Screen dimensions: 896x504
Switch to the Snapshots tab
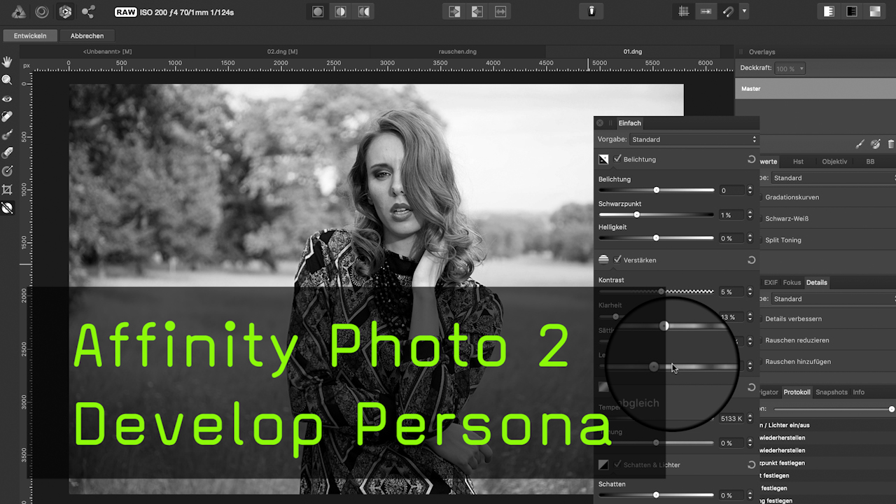click(x=832, y=392)
